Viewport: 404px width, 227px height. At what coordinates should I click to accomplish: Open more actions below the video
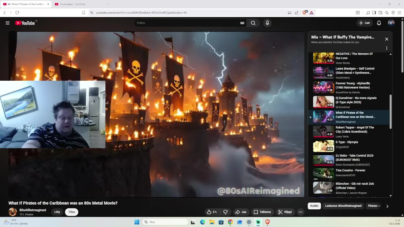pyautogui.click(x=300, y=212)
